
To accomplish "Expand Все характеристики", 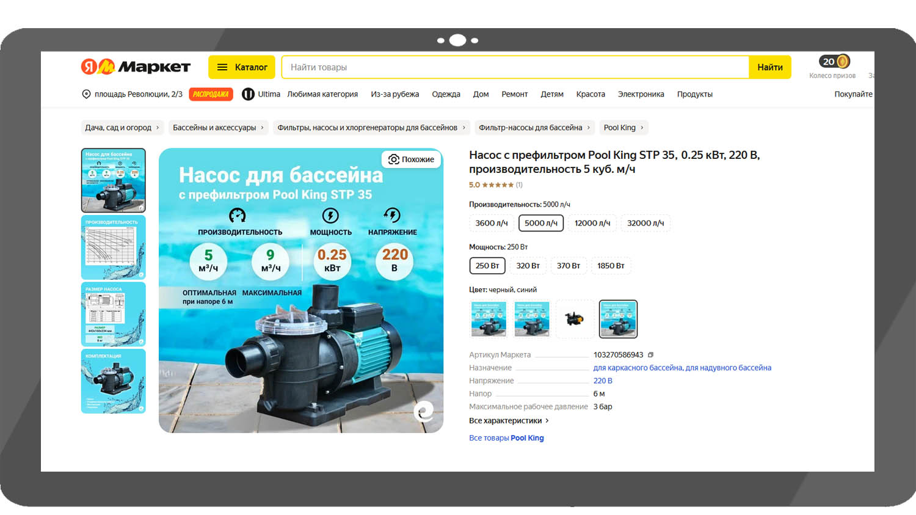I will (509, 421).
